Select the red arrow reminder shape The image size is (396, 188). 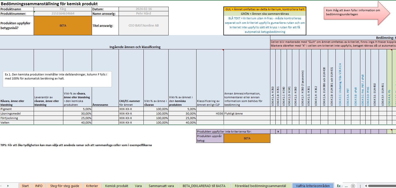tap(356, 13)
